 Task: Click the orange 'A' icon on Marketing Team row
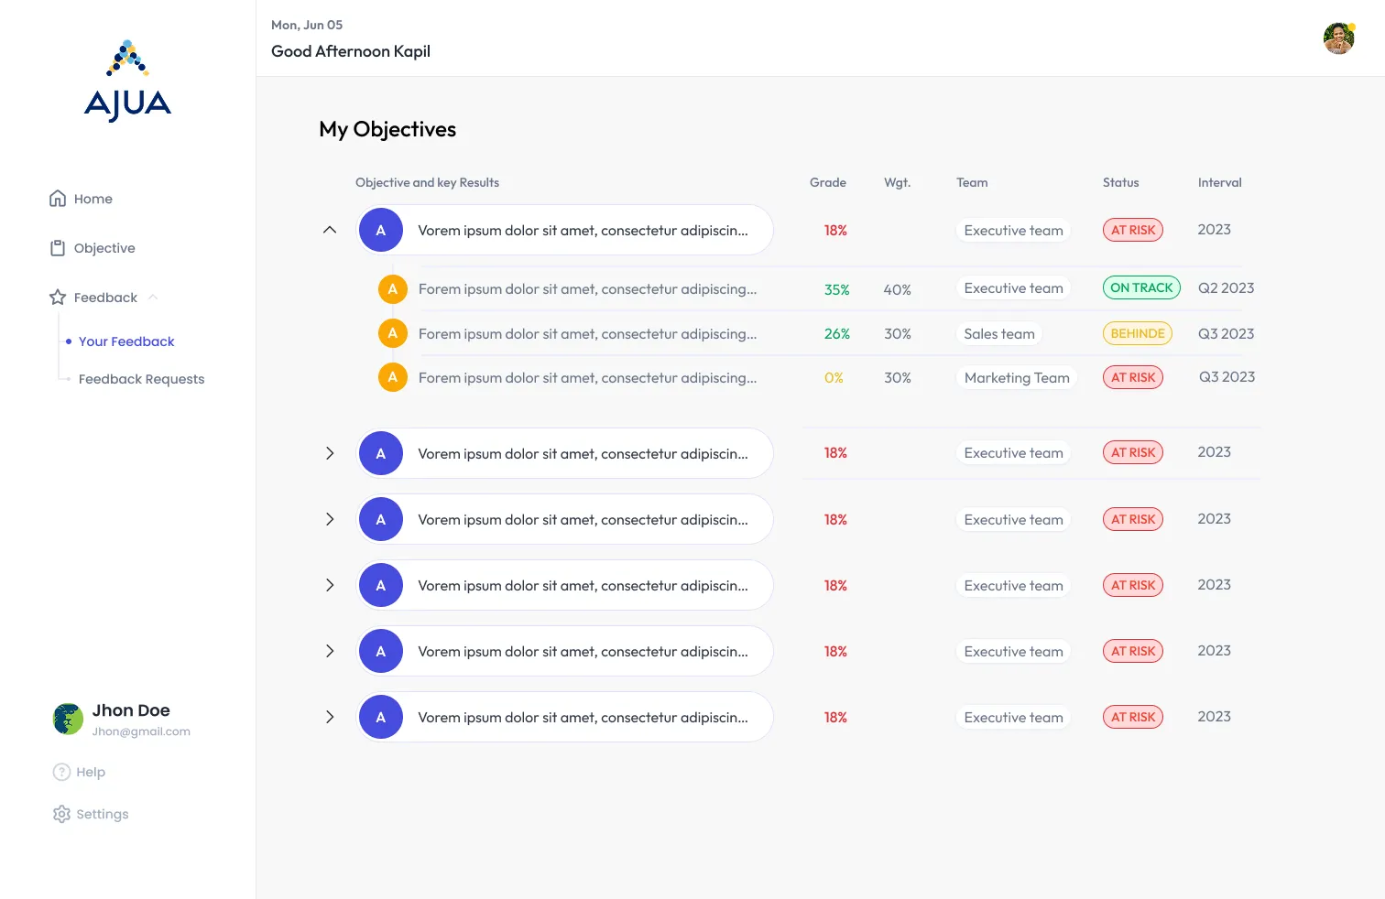[x=392, y=376]
